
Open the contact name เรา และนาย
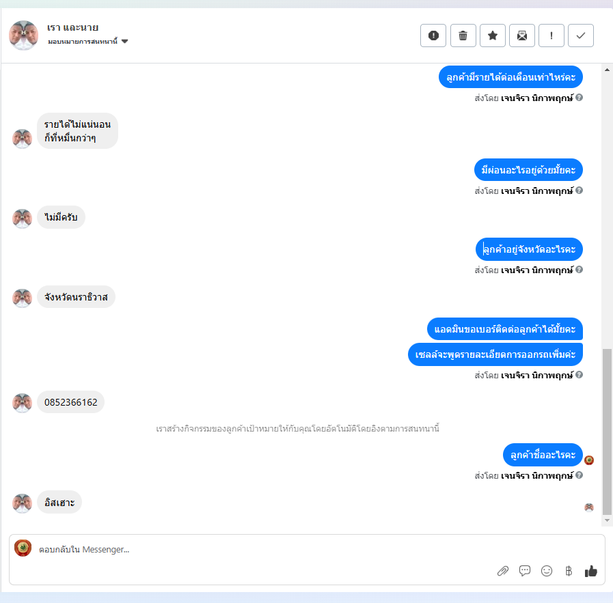point(72,27)
